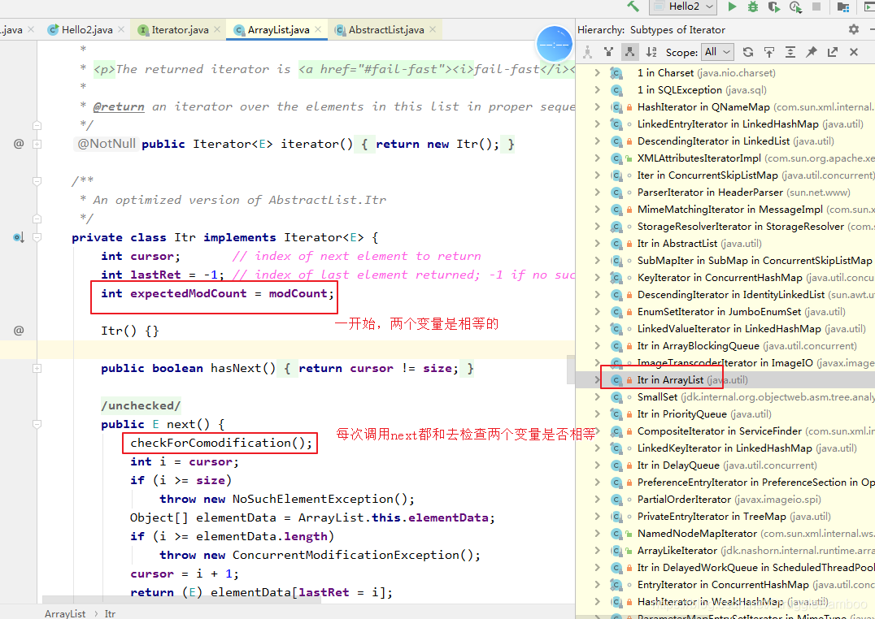This screenshot has width=875, height=619.
Task: Select LinkedKeyIterator in LinkedHashMap row
Action: coord(725,448)
